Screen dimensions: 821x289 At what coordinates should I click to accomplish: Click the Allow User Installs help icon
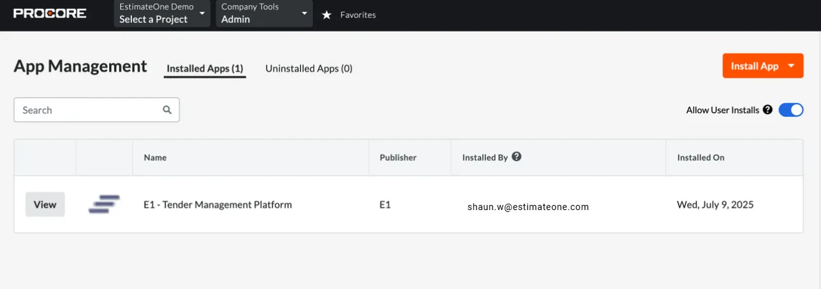click(x=767, y=109)
